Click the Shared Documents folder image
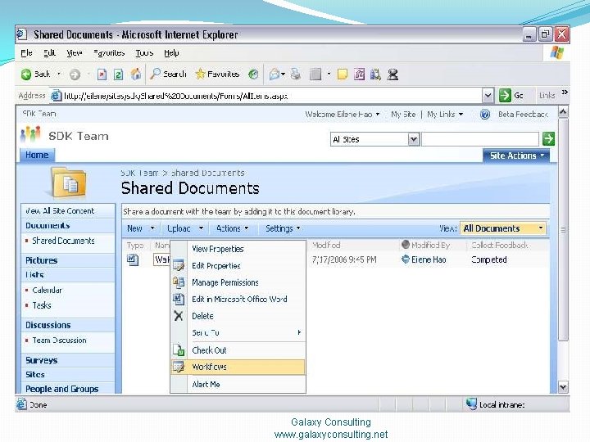The image size is (590, 442). pos(69,183)
